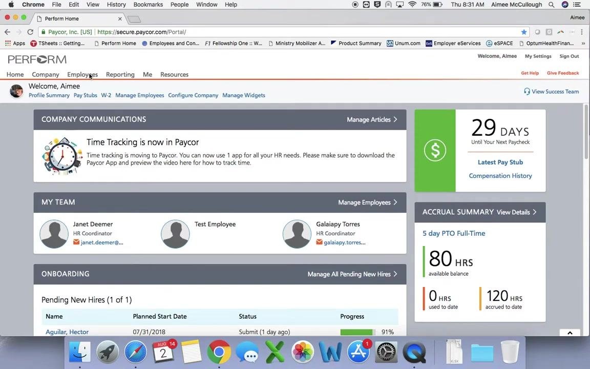Open Launchpad rocket icon in dock
This screenshot has width=590, height=369.
tap(108, 352)
